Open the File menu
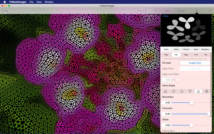Viewport: 214px width, 134px height. 31,2
